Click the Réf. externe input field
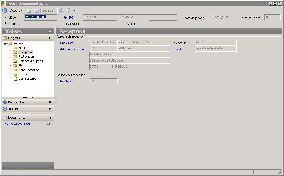The width and height of the screenshot is (284, 176). point(99,23)
